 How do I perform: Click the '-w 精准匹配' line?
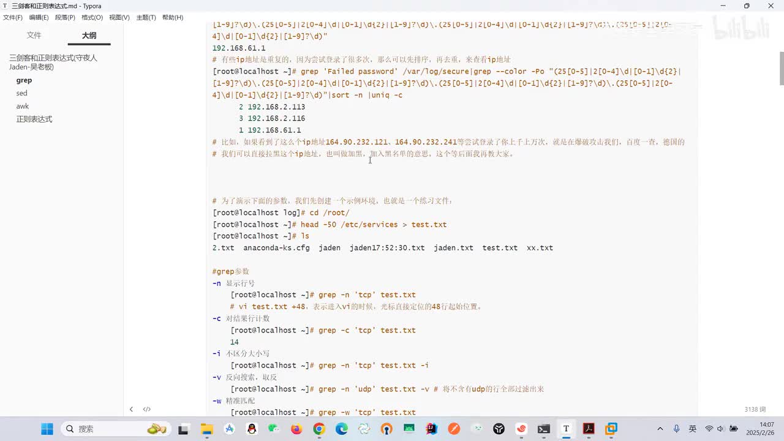[233, 401]
